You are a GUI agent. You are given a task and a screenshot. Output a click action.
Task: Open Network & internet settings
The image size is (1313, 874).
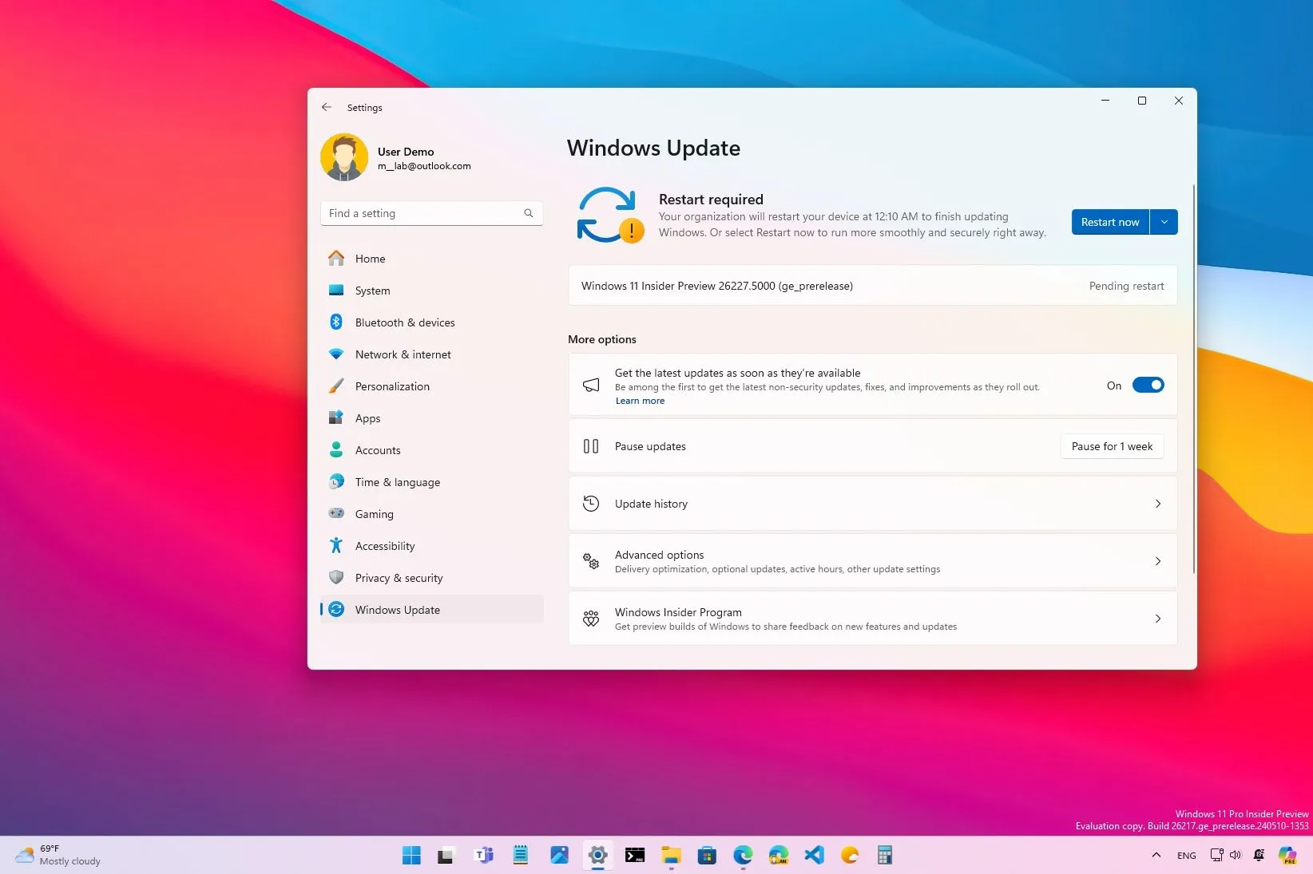[x=403, y=354]
